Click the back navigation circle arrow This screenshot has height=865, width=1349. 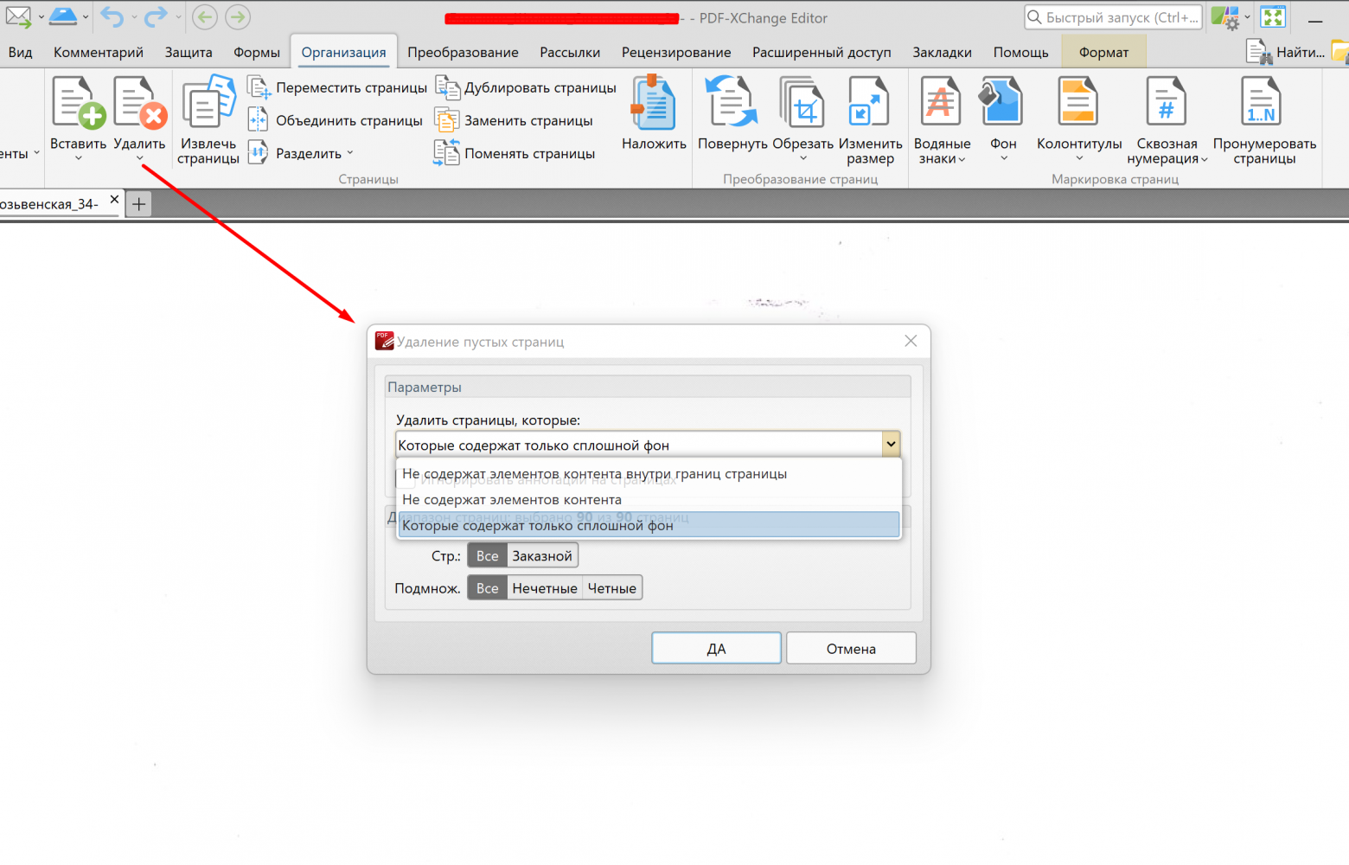coord(205,16)
